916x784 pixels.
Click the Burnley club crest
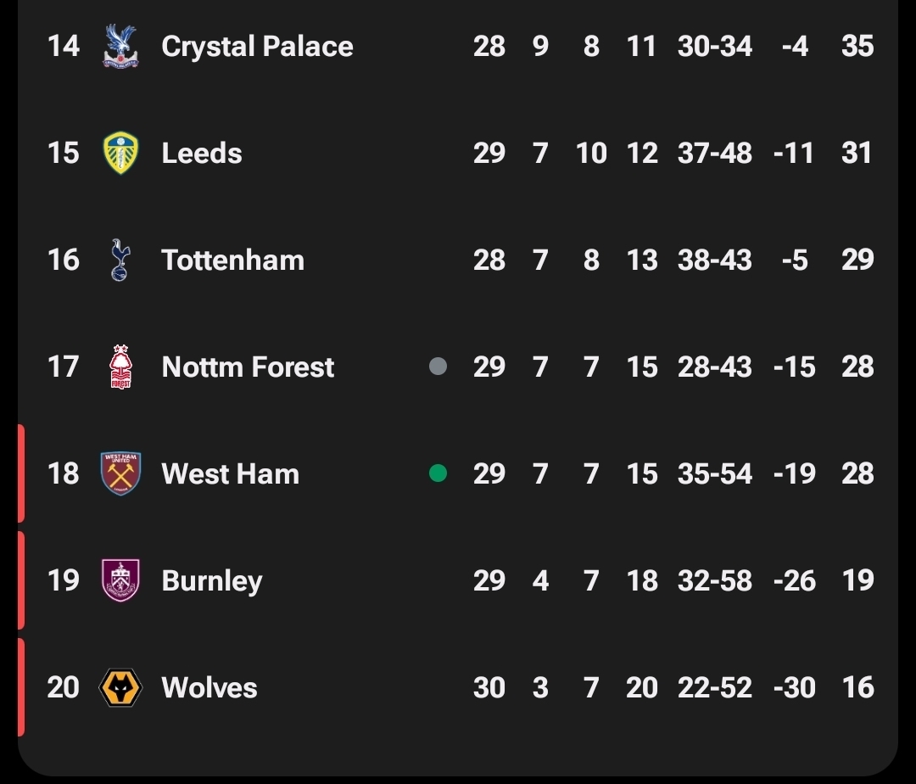pos(120,580)
